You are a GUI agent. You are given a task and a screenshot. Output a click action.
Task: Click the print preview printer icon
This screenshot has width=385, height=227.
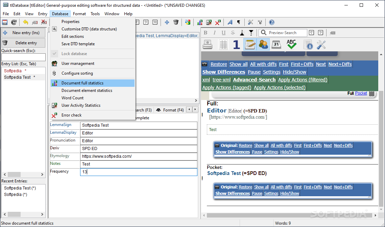coord(208,44)
